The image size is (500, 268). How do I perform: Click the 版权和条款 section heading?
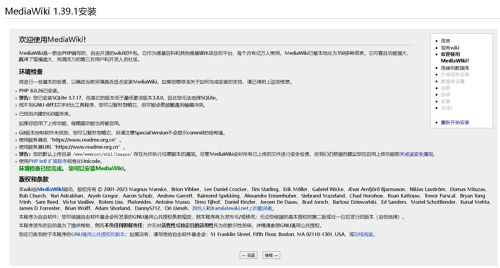click(x=34, y=179)
